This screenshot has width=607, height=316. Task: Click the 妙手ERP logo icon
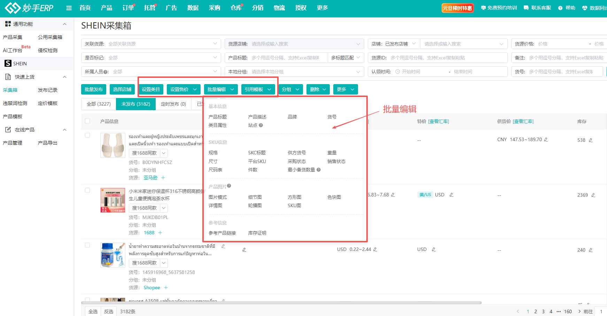[x=13, y=8]
